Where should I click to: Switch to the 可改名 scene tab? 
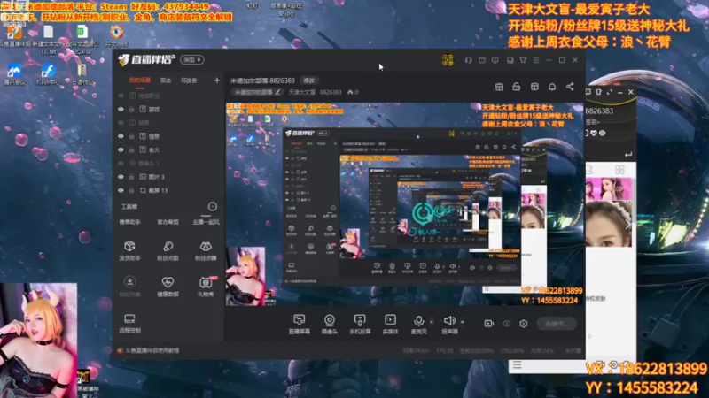pyautogui.click(x=189, y=80)
